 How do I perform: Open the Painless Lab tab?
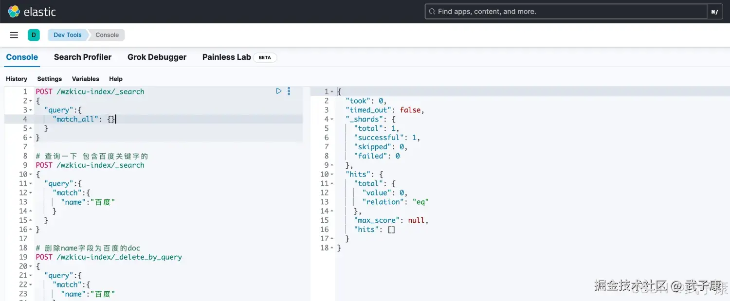pos(227,57)
